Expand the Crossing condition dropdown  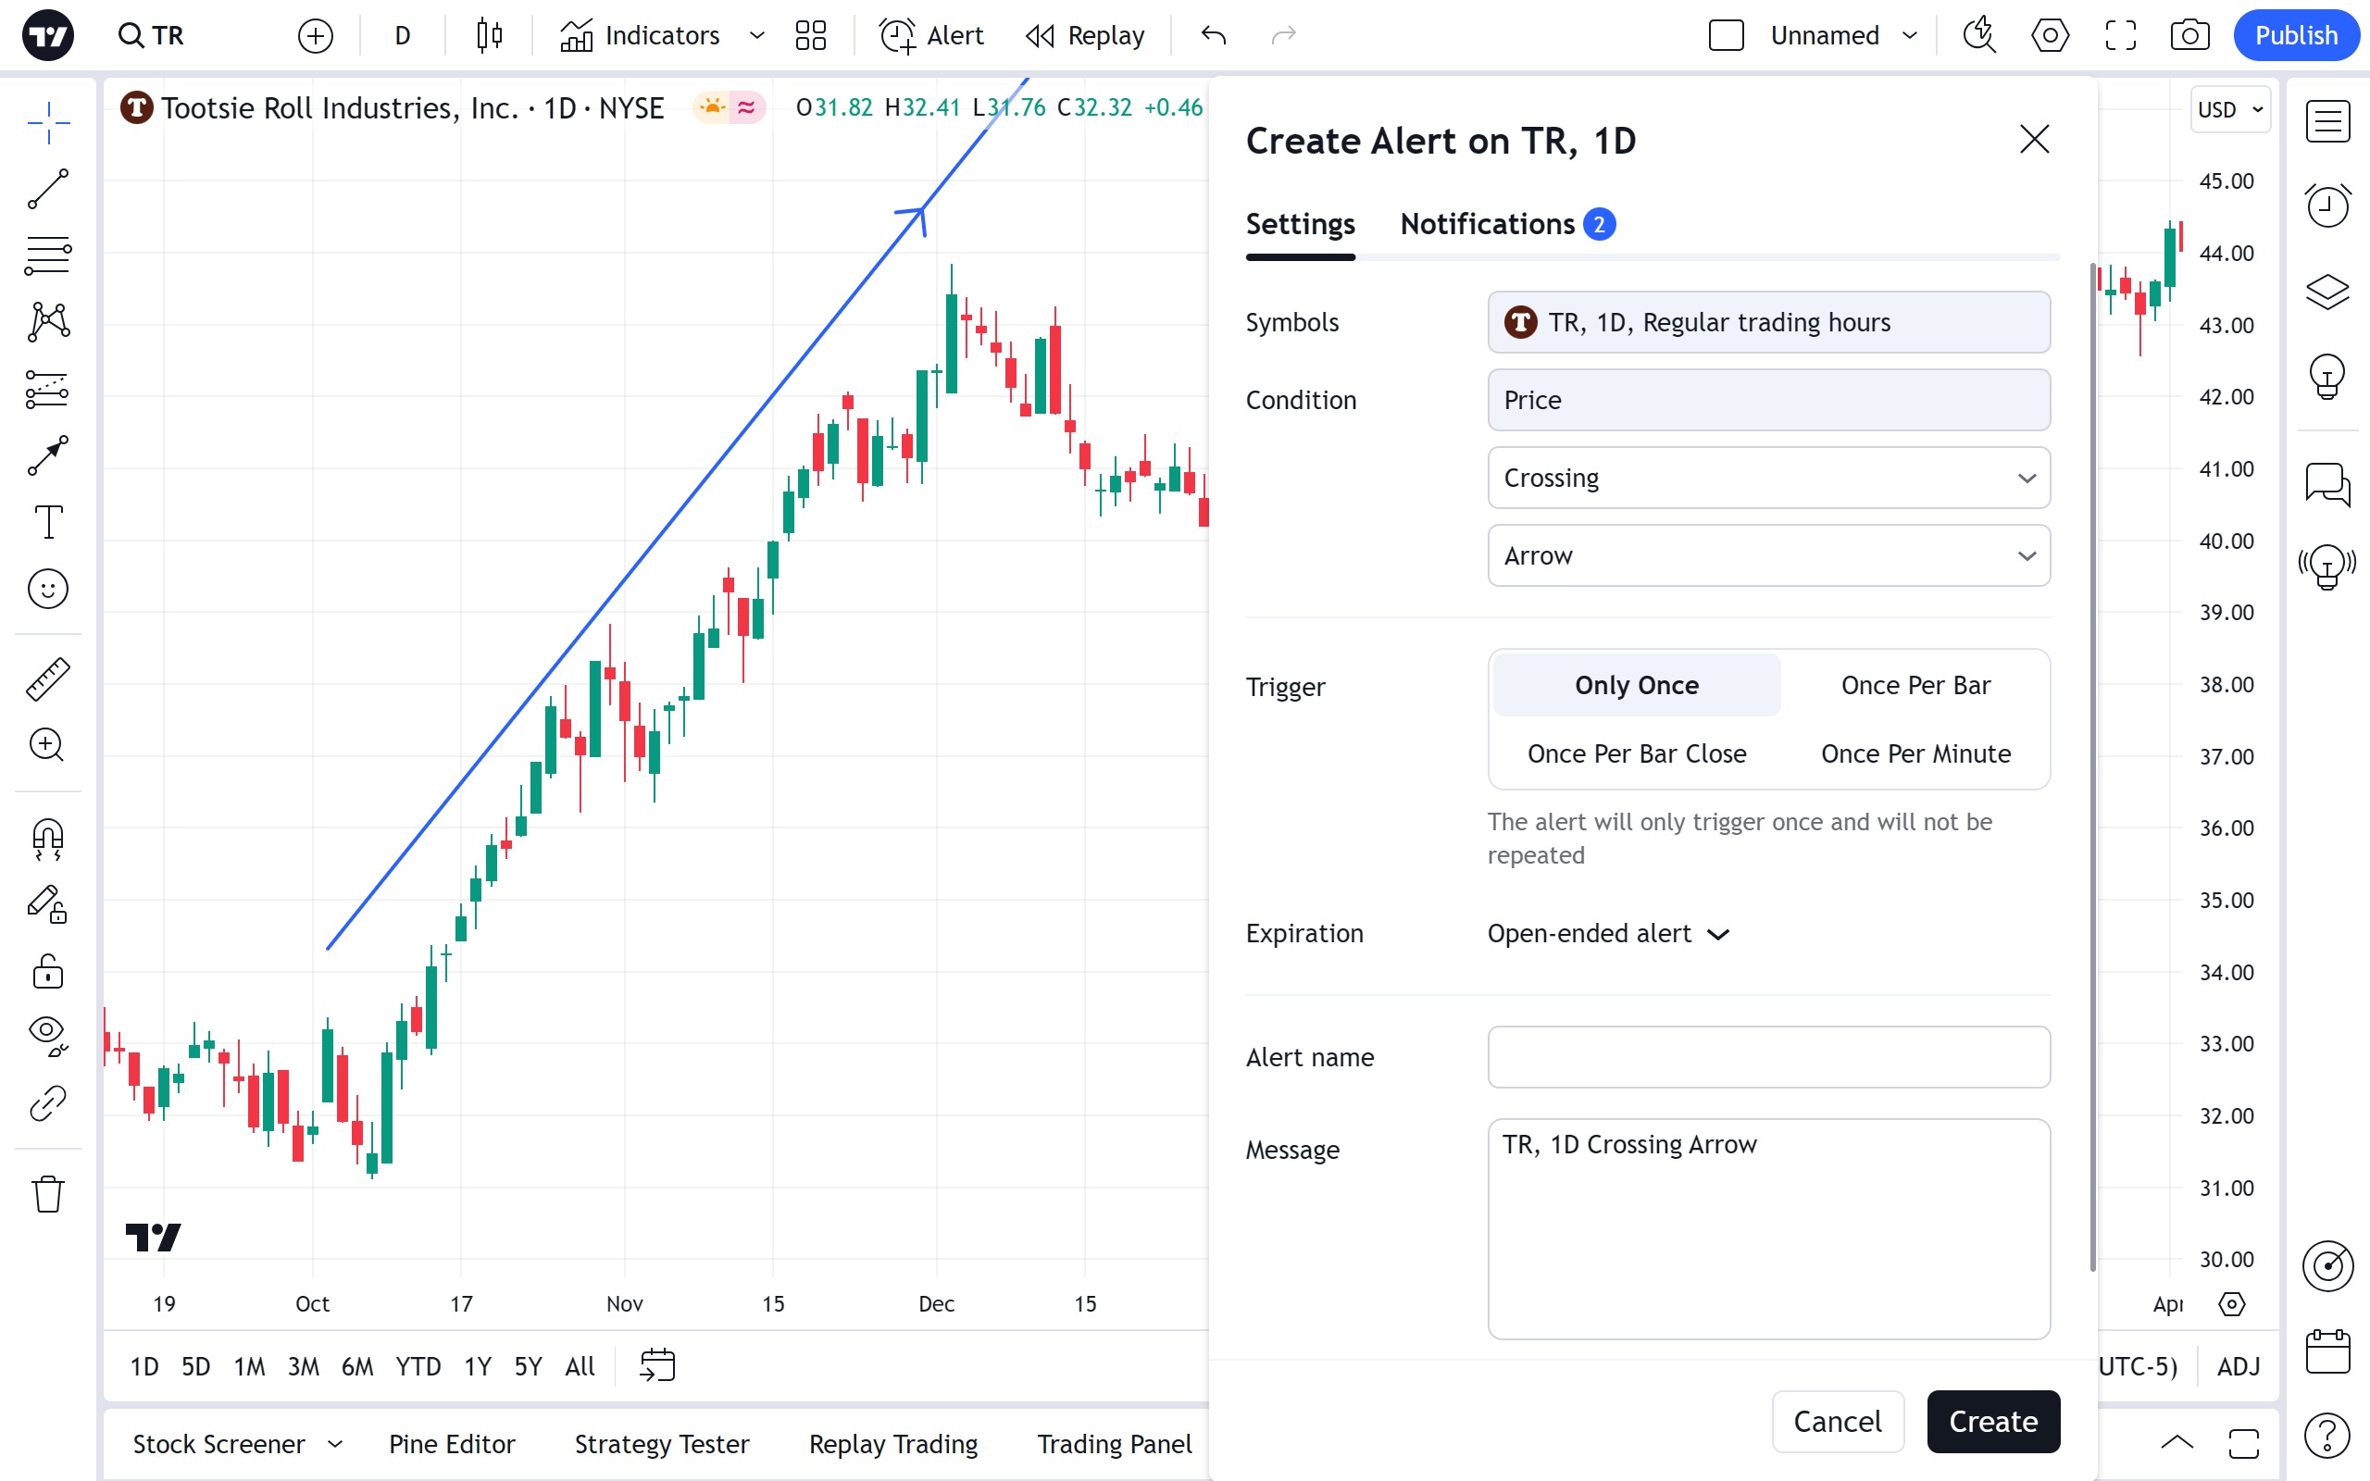(1767, 478)
